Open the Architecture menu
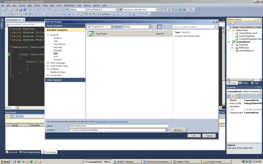 (69, 5)
